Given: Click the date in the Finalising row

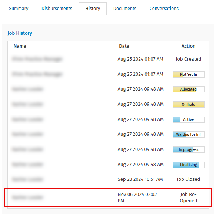Looking at the screenshot, I should click(141, 165).
